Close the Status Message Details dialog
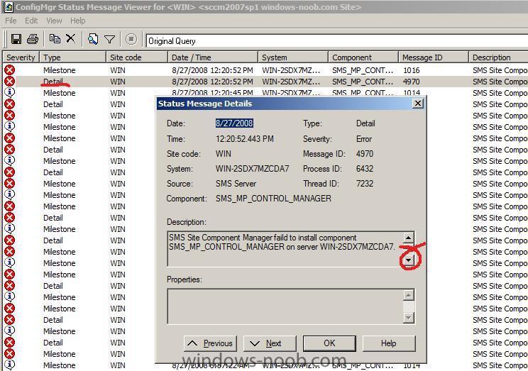Screen dimensions: 528x371 (x=417, y=104)
